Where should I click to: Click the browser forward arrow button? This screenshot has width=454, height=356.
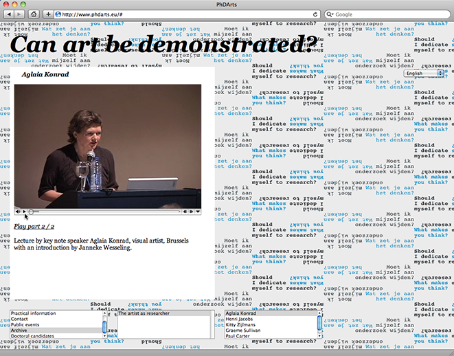click(19, 14)
